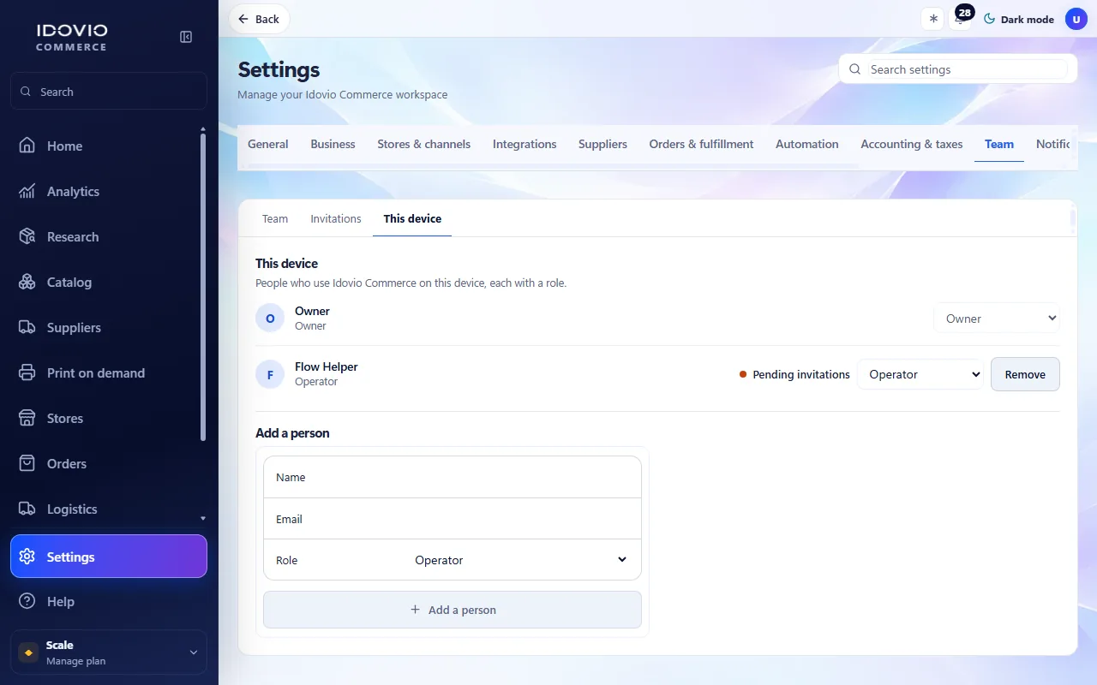Open user avatar U menu

[x=1076, y=19]
